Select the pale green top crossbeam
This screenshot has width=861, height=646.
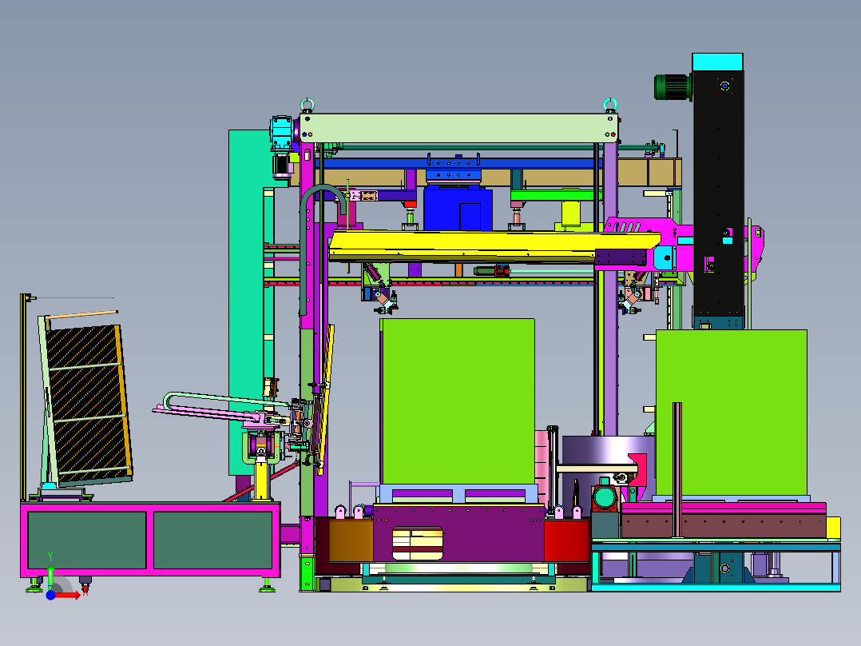click(x=458, y=128)
